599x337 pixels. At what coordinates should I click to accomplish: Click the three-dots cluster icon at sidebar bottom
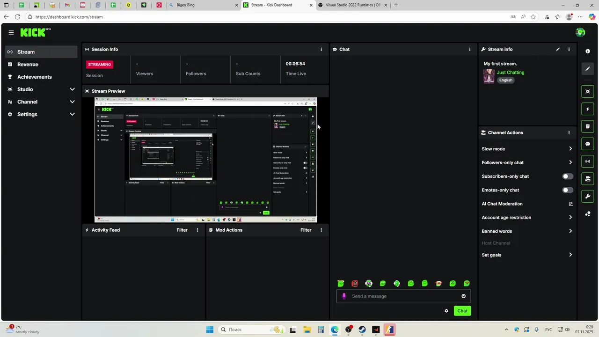coord(588,214)
